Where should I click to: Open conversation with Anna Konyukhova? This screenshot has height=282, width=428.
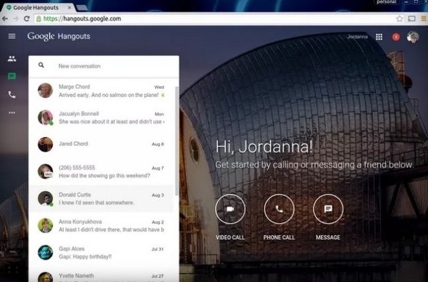101,226
